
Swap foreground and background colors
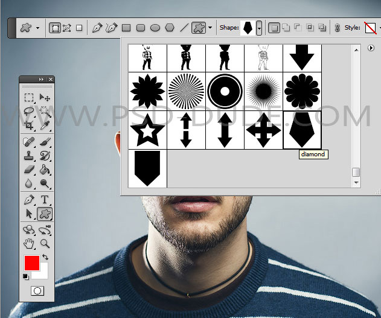pyautogui.click(x=44, y=258)
